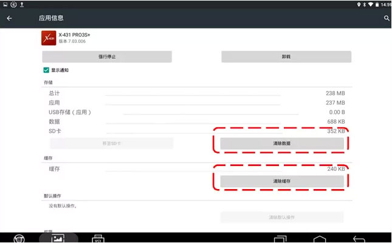
Task: Click the version 7.03.006 text
Action: pyautogui.click(x=72, y=41)
